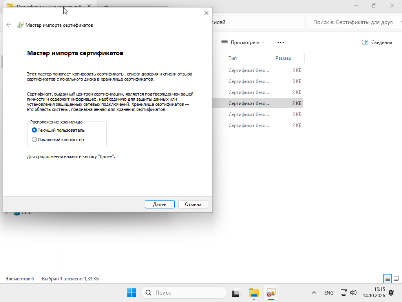Click the Выбран 1 элемент status text

click(x=71, y=279)
